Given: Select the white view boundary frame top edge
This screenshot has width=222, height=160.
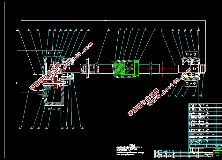Looking at the screenshot, I should pyautogui.click(x=113, y=21).
